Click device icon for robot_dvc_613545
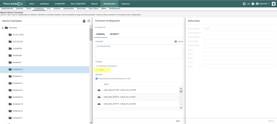The width and height of the screenshot is (277, 124). click(x=99, y=90)
